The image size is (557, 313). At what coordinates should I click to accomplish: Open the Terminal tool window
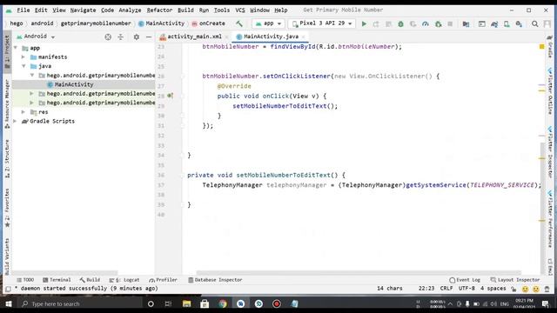pos(57,280)
